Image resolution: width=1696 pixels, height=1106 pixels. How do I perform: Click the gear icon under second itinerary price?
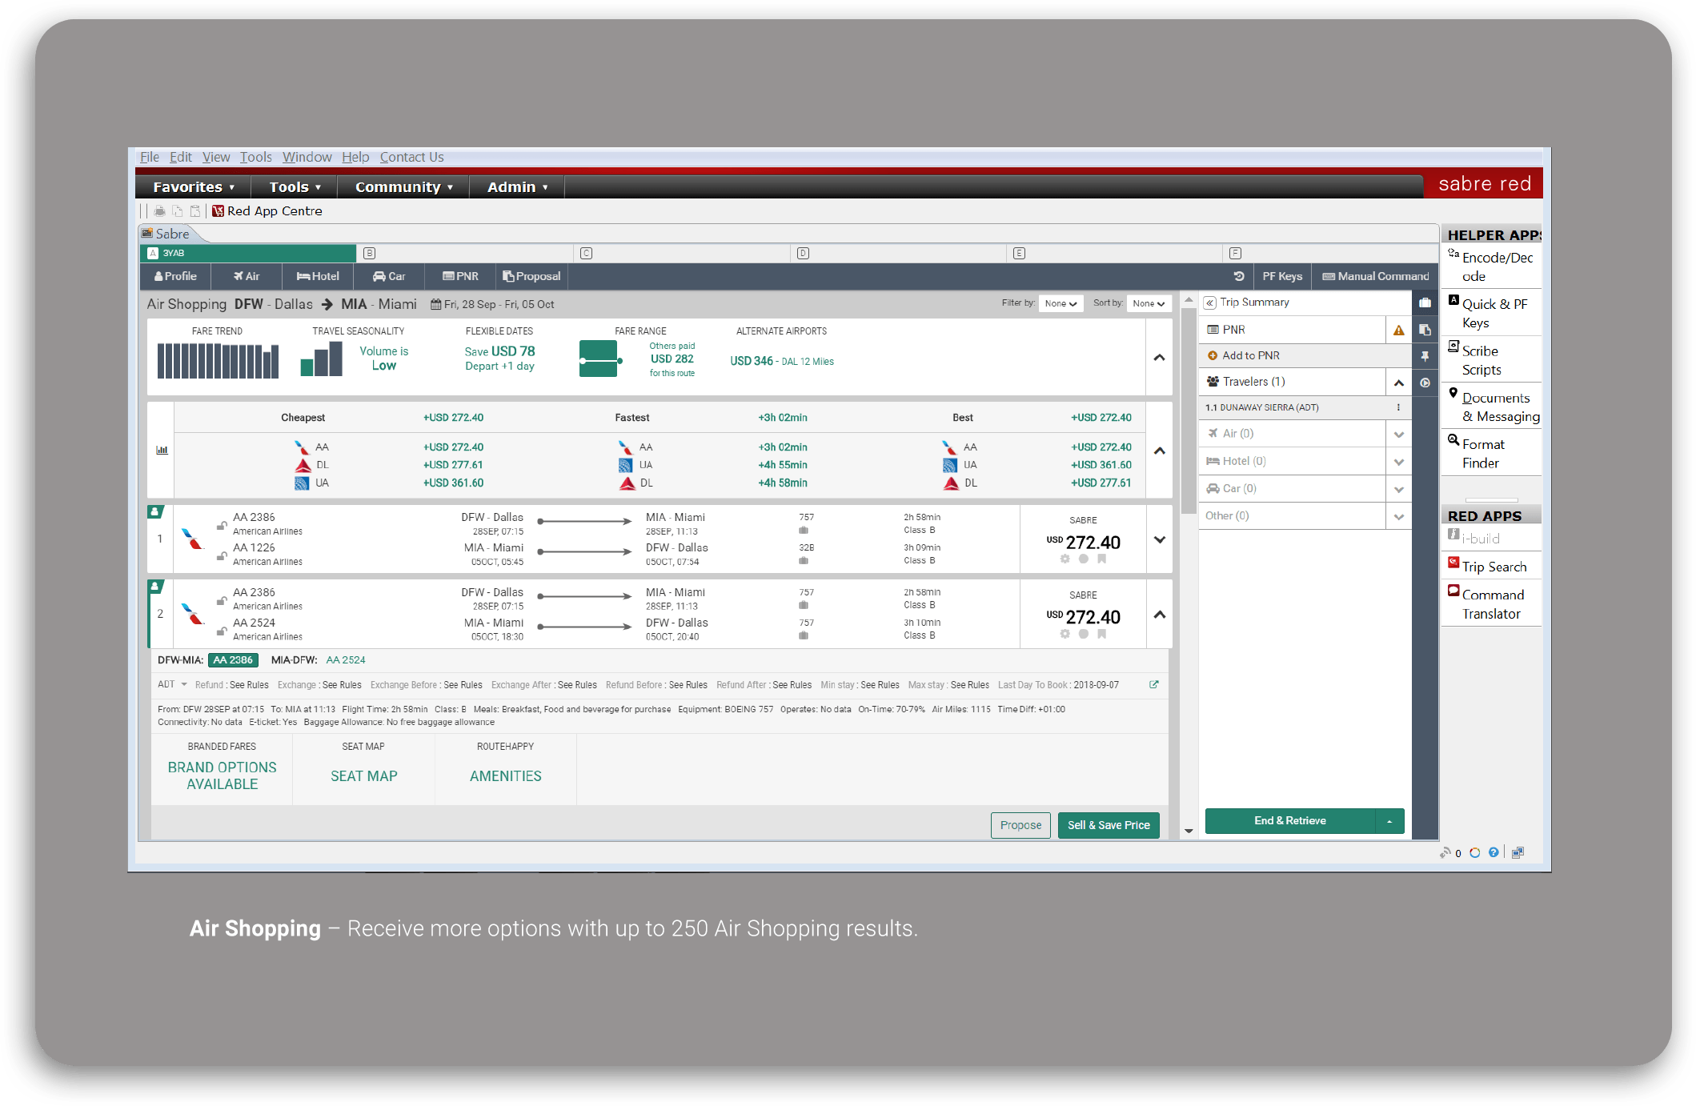tap(1065, 634)
